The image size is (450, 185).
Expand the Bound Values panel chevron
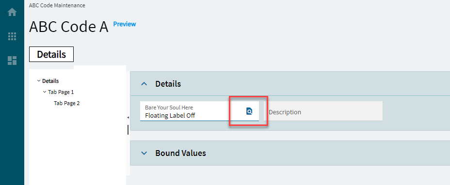pyautogui.click(x=145, y=153)
